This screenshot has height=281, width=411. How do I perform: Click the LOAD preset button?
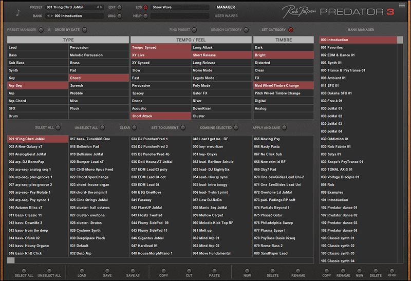pos(82,271)
